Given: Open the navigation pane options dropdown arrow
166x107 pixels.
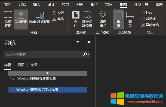Looking at the screenshot, I should [x=78, y=42].
